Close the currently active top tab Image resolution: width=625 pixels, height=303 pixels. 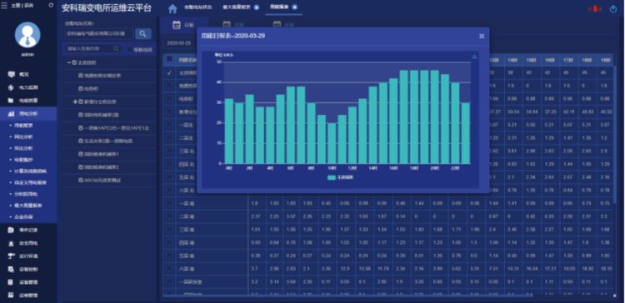[294, 7]
